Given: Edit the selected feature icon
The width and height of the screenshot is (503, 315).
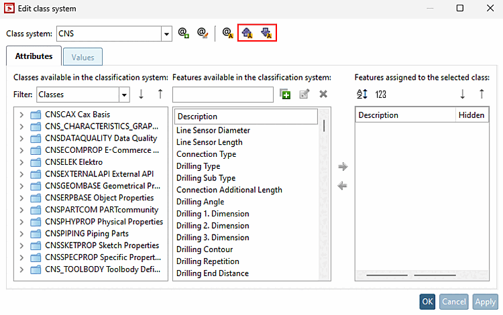Looking at the screenshot, I should [304, 94].
